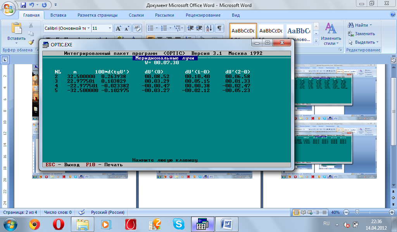Switch to the Рецензирование tab
Image resolution: width=397 pixels, height=232 pixels.
203,15
